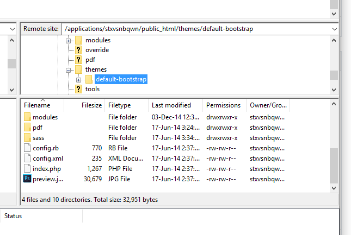
Task: Select the config.xml filename
Action: coord(48,158)
